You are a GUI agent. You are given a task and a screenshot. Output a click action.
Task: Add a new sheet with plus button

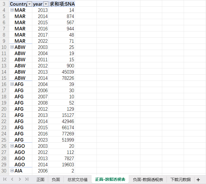tap(198, 179)
